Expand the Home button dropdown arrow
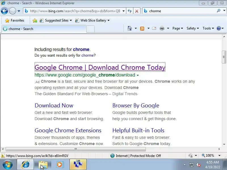 point(136,28)
